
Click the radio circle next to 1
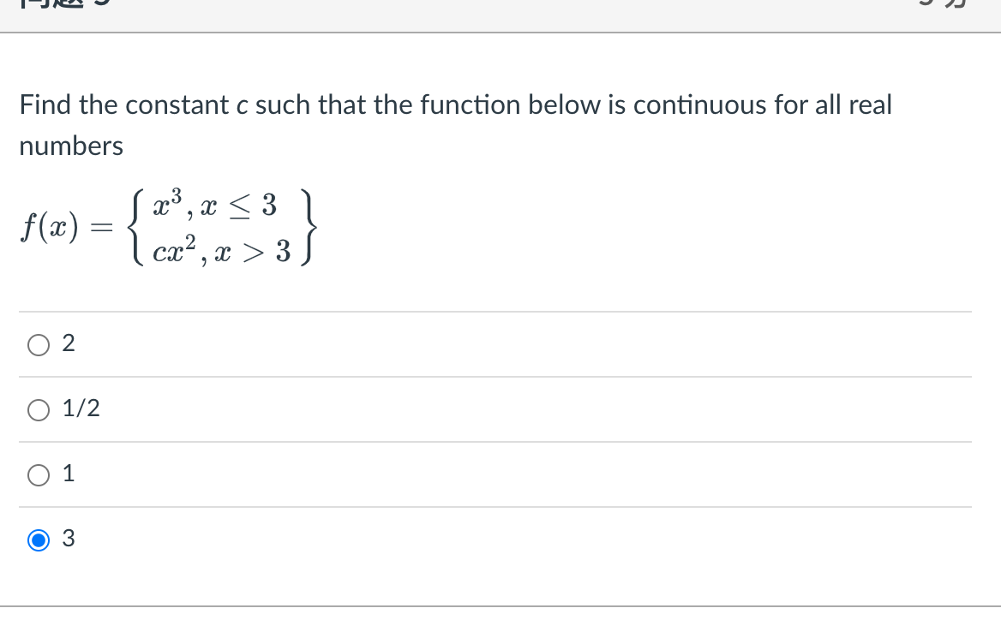39,475
